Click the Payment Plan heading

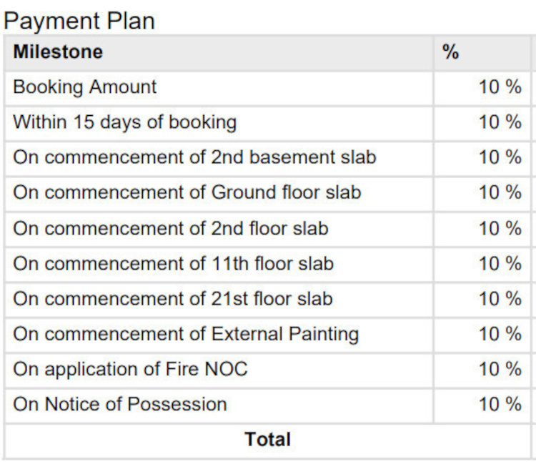pyautogui.click(x=79, y=21)
